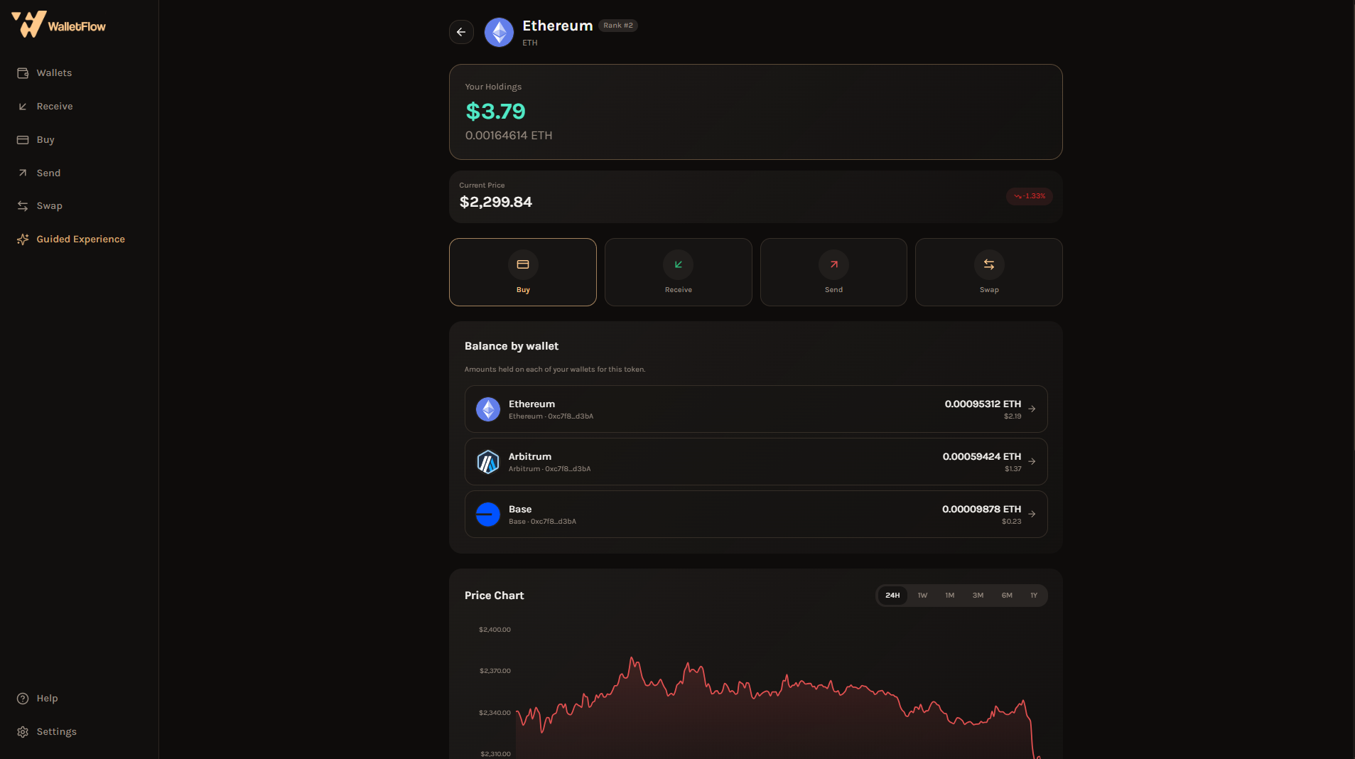Switch chart range to 6M
This screenshot has width=1355, height=759.
point(1007,596)
